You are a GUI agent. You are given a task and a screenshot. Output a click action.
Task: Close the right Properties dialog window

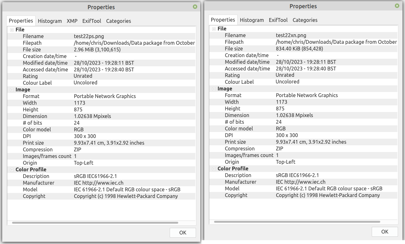pyautogui.click(x=397, y=6)
